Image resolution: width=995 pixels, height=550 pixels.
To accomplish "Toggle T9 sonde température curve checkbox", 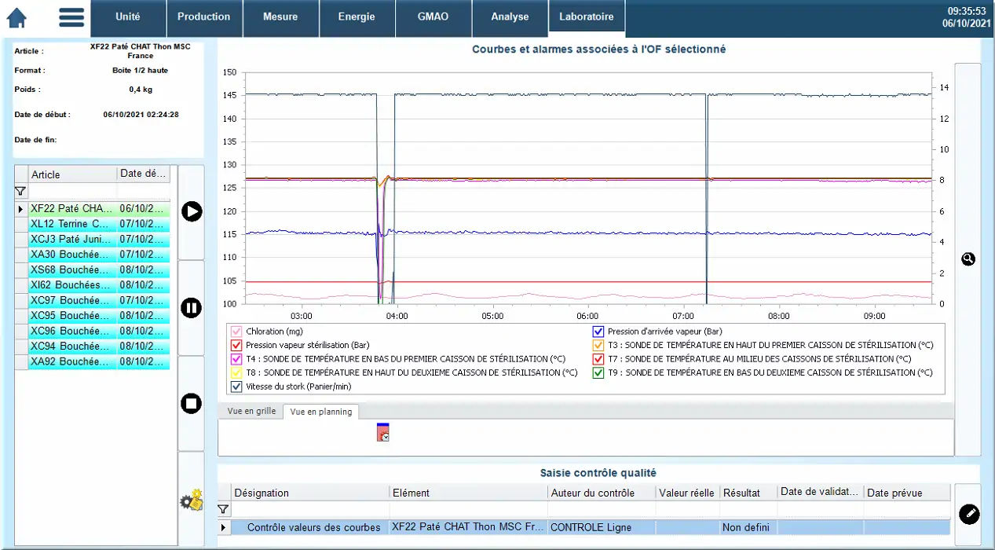I will point(598,372).
